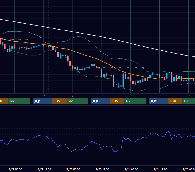
Task: Click the NY block above 12/22 00:00
Action: [x=19, y=101]
